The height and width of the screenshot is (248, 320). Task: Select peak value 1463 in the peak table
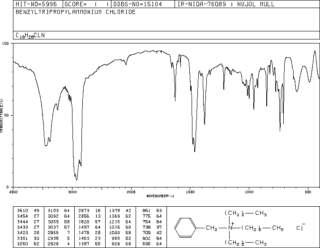[x=84, y=239]
